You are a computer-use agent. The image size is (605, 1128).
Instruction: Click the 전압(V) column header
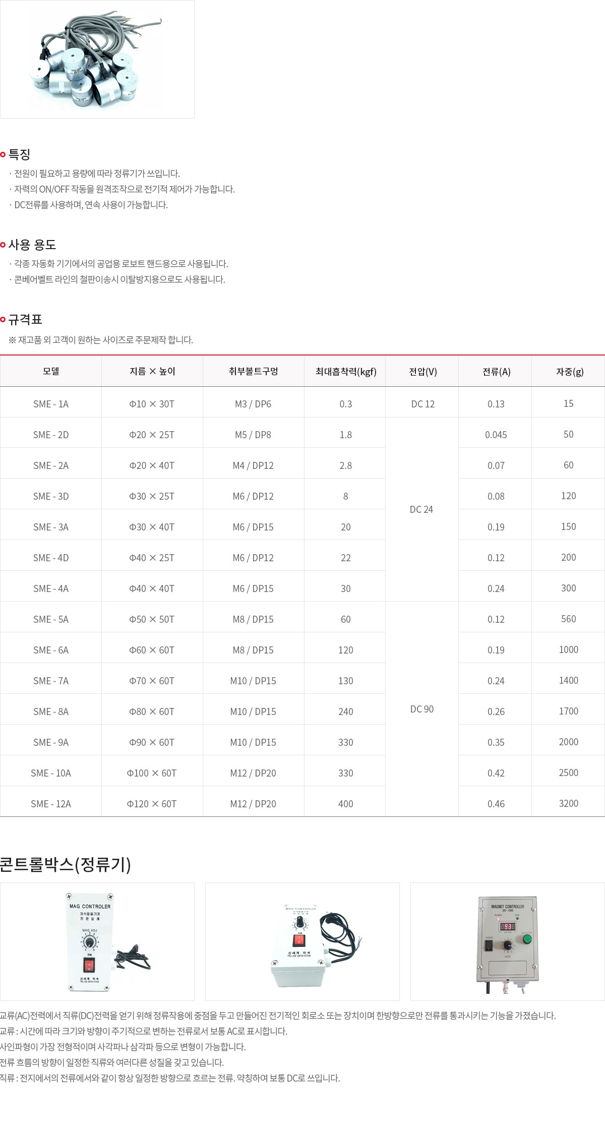[x=422, y=372]
